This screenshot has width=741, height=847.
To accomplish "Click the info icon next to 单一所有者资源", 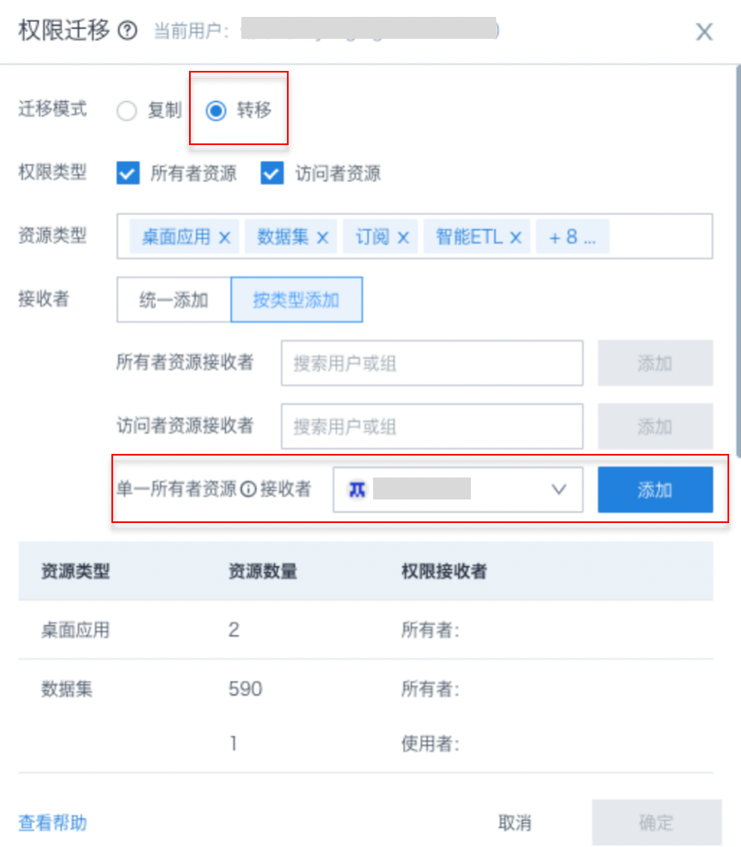I will 248,490.
